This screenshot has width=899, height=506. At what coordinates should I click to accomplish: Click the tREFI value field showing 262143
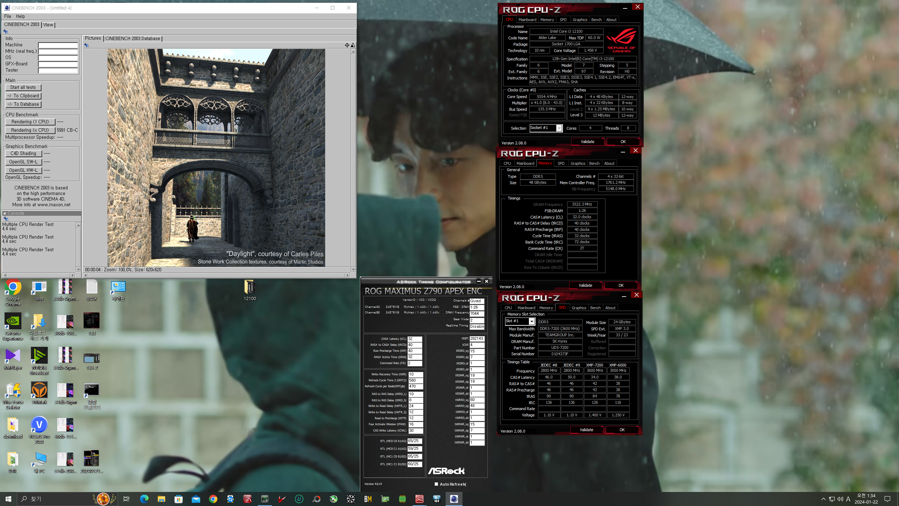(477, 339)
